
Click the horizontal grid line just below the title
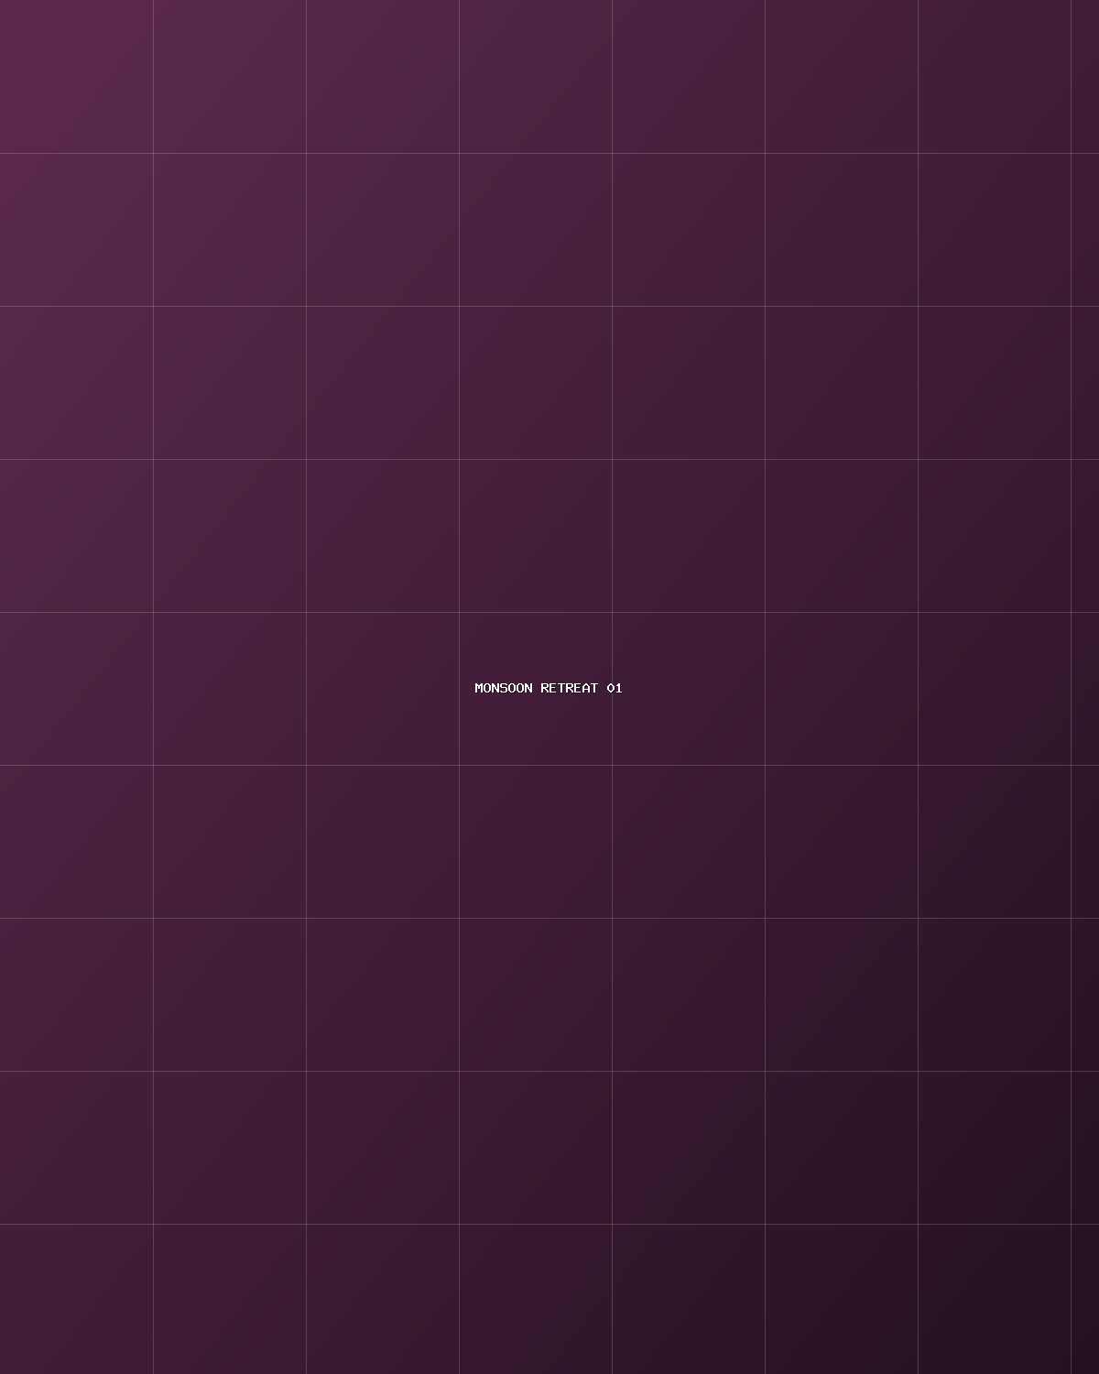pyautogui.click(x=549, y=765)
